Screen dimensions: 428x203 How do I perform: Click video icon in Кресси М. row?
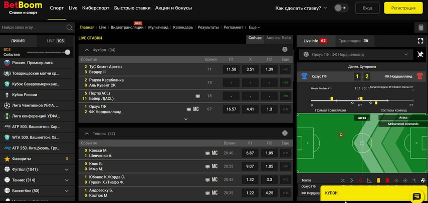tap(207, 153)
